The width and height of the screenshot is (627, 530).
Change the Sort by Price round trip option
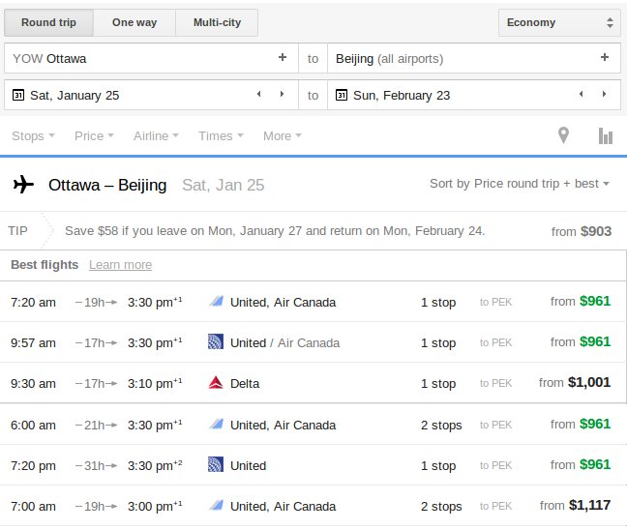click(520, 184)
